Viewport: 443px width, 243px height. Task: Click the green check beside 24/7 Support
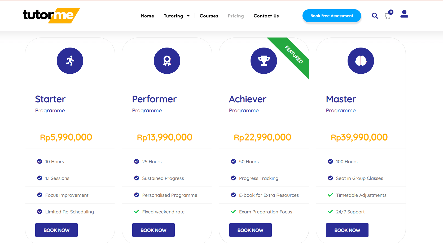tap(330, 212)
